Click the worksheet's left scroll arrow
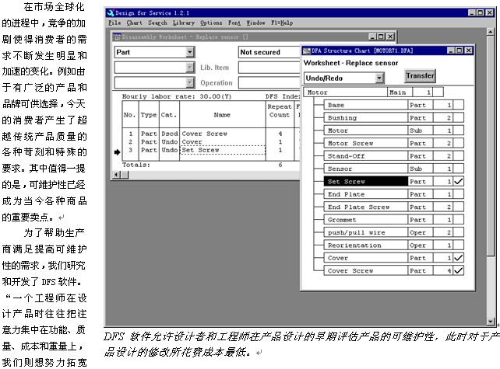The width and height of the screenshot is (500, 369). pyautogui.click(x=117, y=174)
